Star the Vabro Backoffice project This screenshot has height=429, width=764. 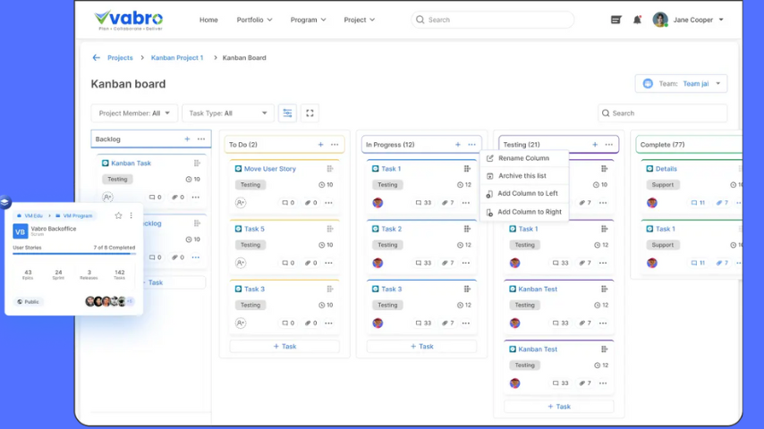pyautogui.click(x=118, y=215)
